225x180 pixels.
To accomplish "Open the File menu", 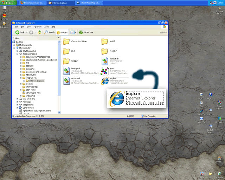I will [17, 27].
